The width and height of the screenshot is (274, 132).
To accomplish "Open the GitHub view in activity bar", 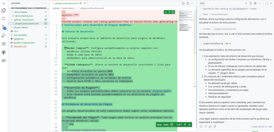I will click(4, 52).
